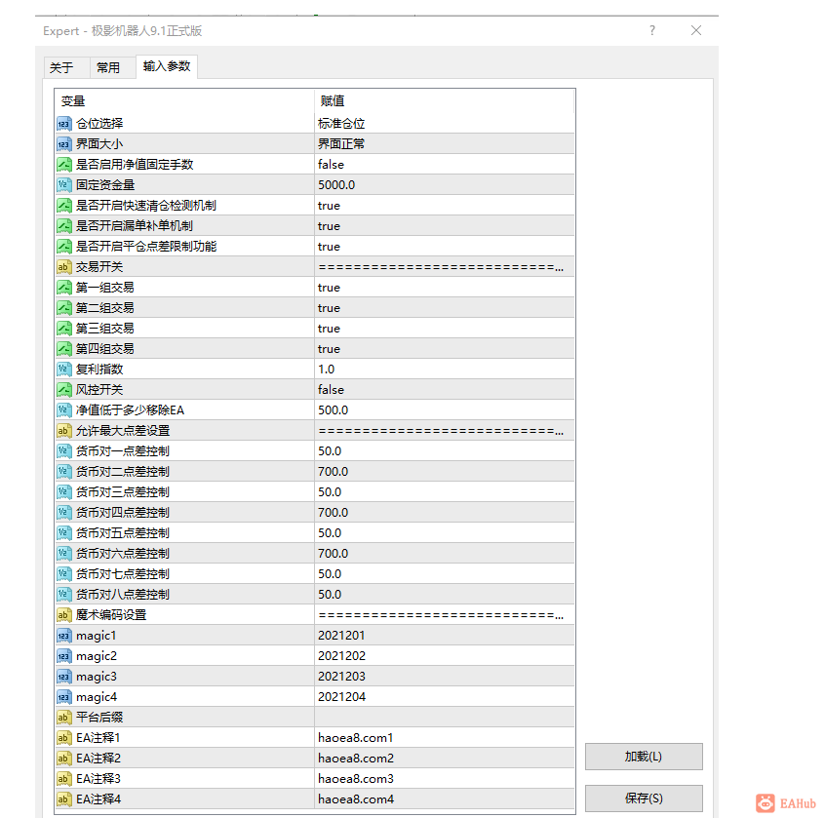Click the double icon beside 货币对八点差控制
Image resolution: width=825 pixels, height=818 pixels.
63,595
